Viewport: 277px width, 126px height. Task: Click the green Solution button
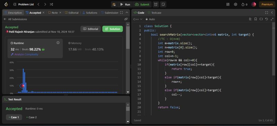click(113, 29)
